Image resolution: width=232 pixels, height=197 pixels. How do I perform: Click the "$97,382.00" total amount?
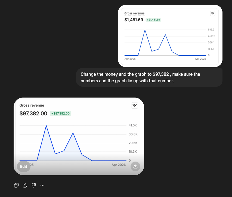33,114
